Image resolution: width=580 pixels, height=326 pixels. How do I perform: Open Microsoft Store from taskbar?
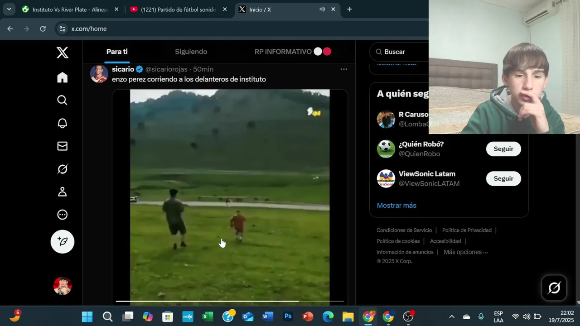point(168,316)
